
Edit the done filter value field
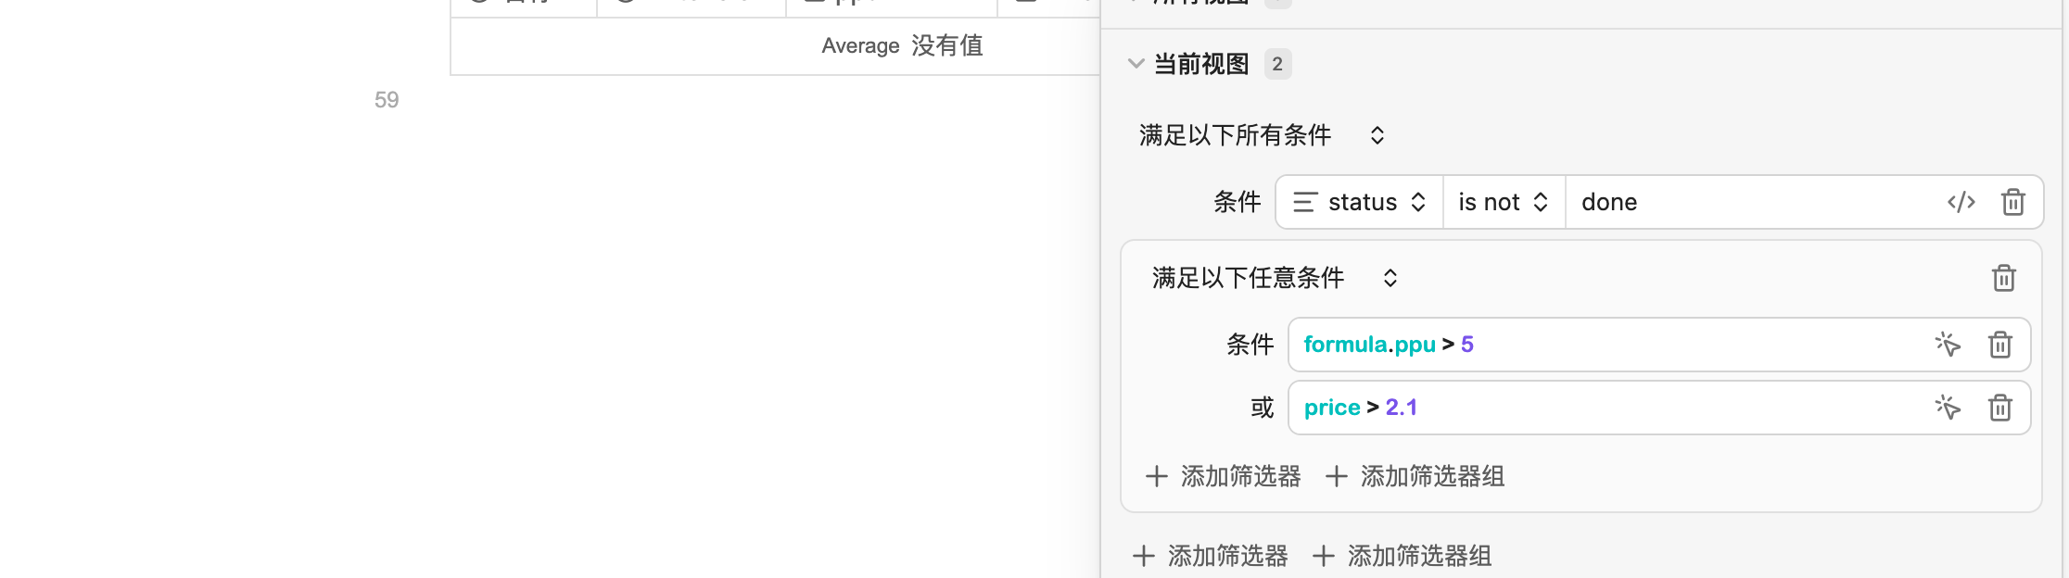1752,202
